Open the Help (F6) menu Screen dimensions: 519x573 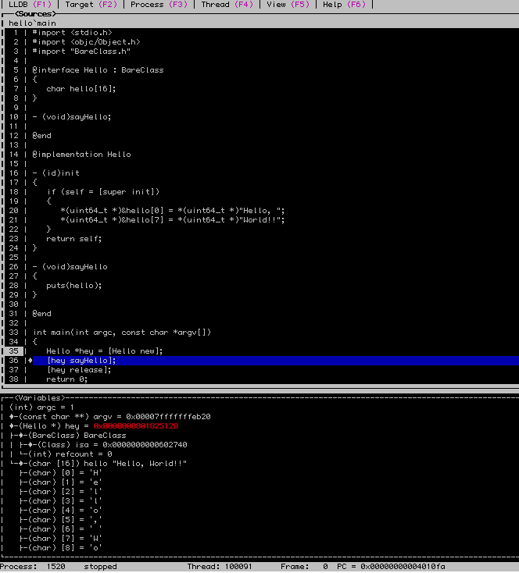click(343, 5)
